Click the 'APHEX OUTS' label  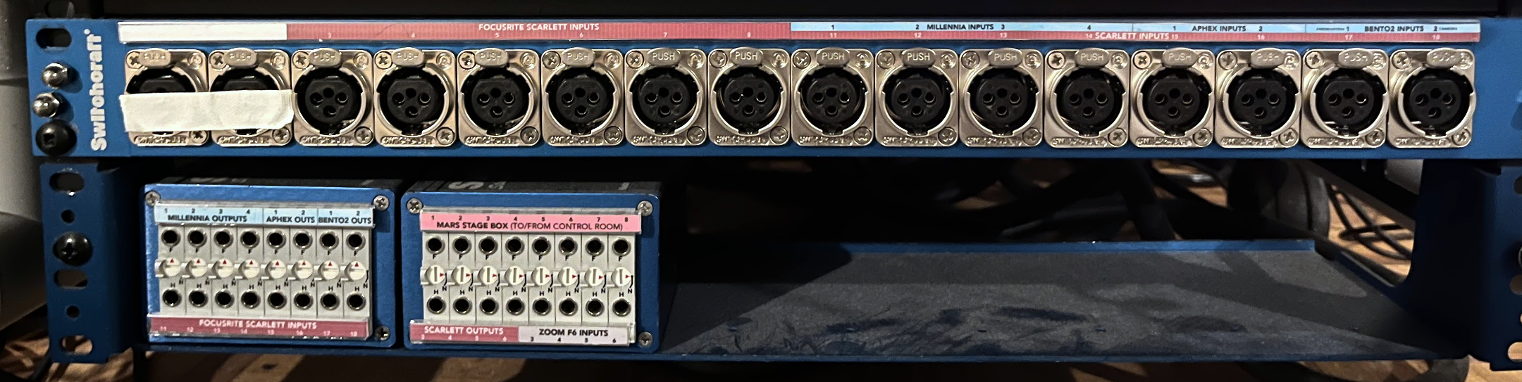click(x=290, y=219)
